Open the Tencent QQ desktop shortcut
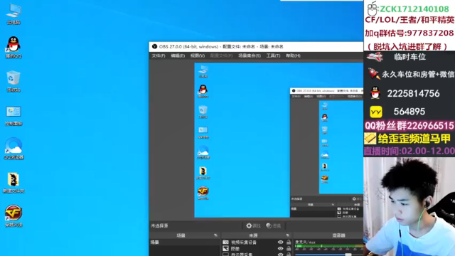 pyautogui.click(x=14, y=48)
